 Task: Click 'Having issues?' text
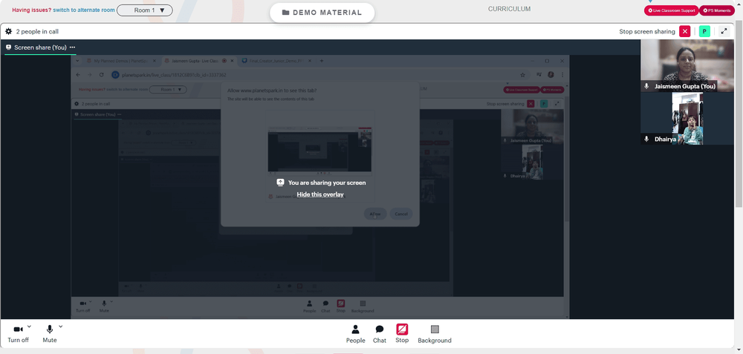[32, 10]
